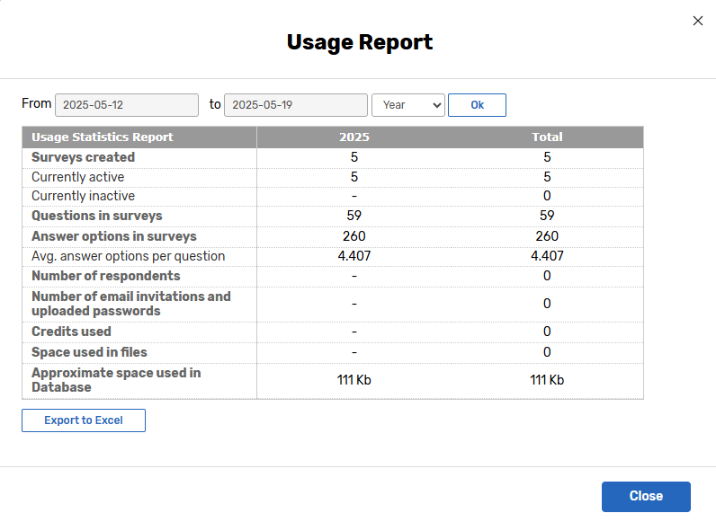Click the blue Close button
This screenshot has height=522, width=716.
[x=646, y=496]
